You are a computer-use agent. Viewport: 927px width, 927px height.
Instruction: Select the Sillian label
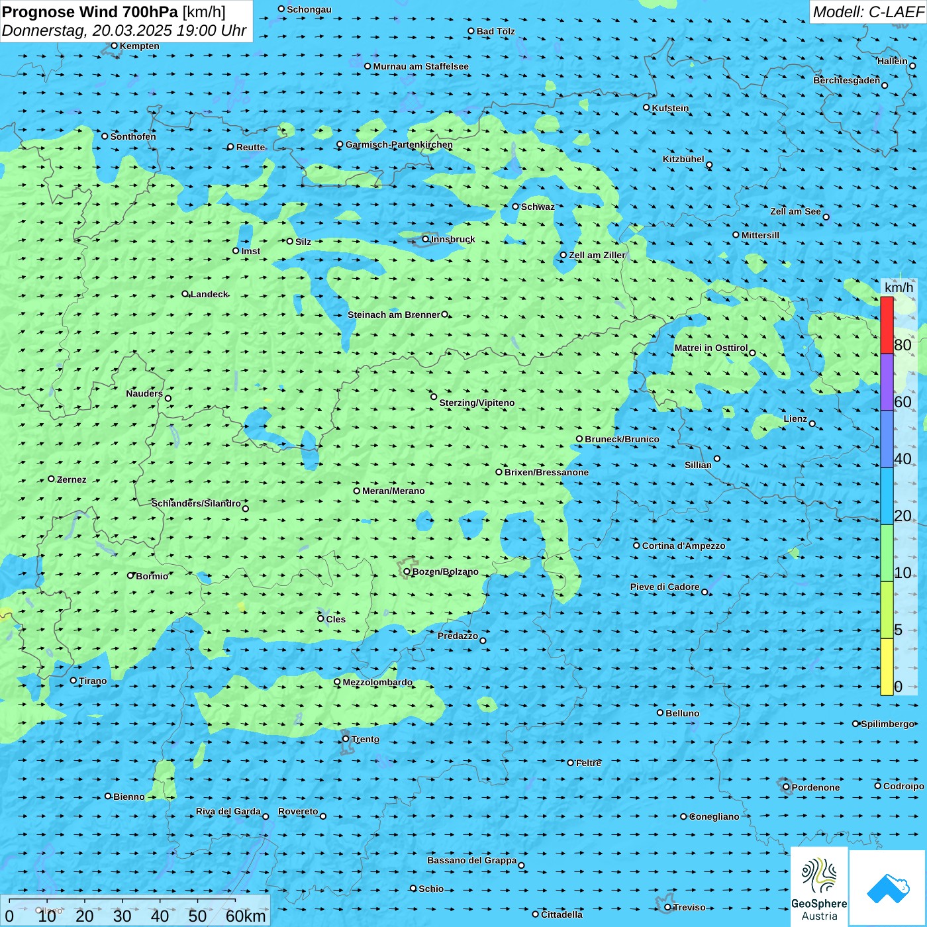pos(698,465)
